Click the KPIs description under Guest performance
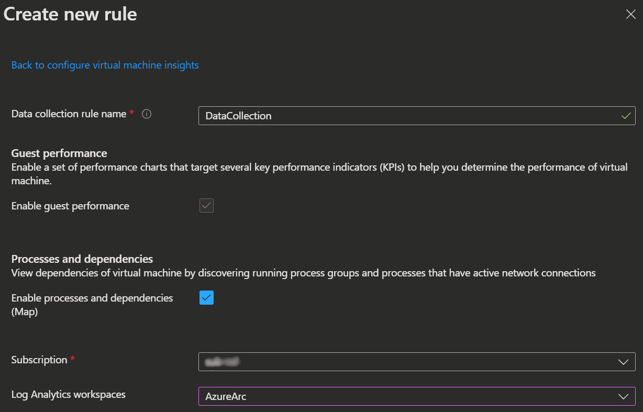Viewport: 643px width, 412px height. [319, 173]
